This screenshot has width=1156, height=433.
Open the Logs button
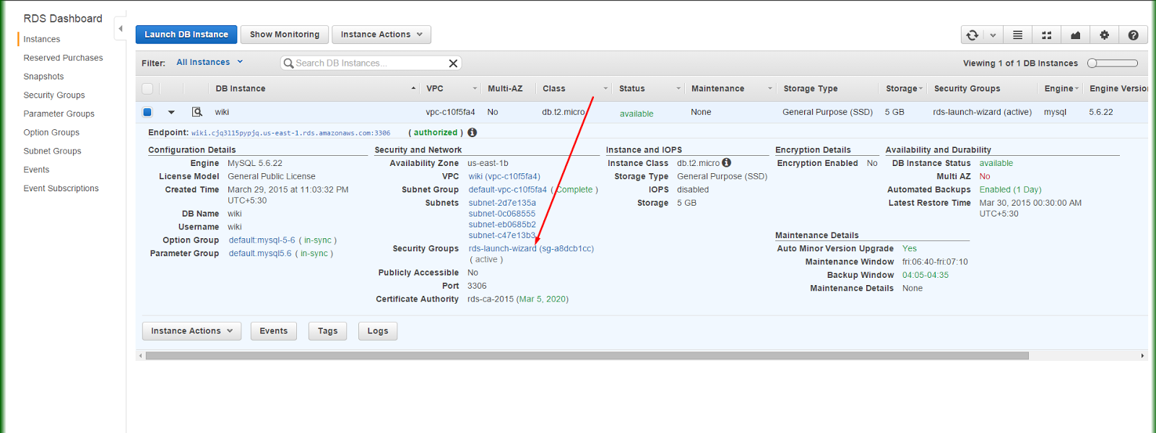pyautogui.click(x=378, y=331)
